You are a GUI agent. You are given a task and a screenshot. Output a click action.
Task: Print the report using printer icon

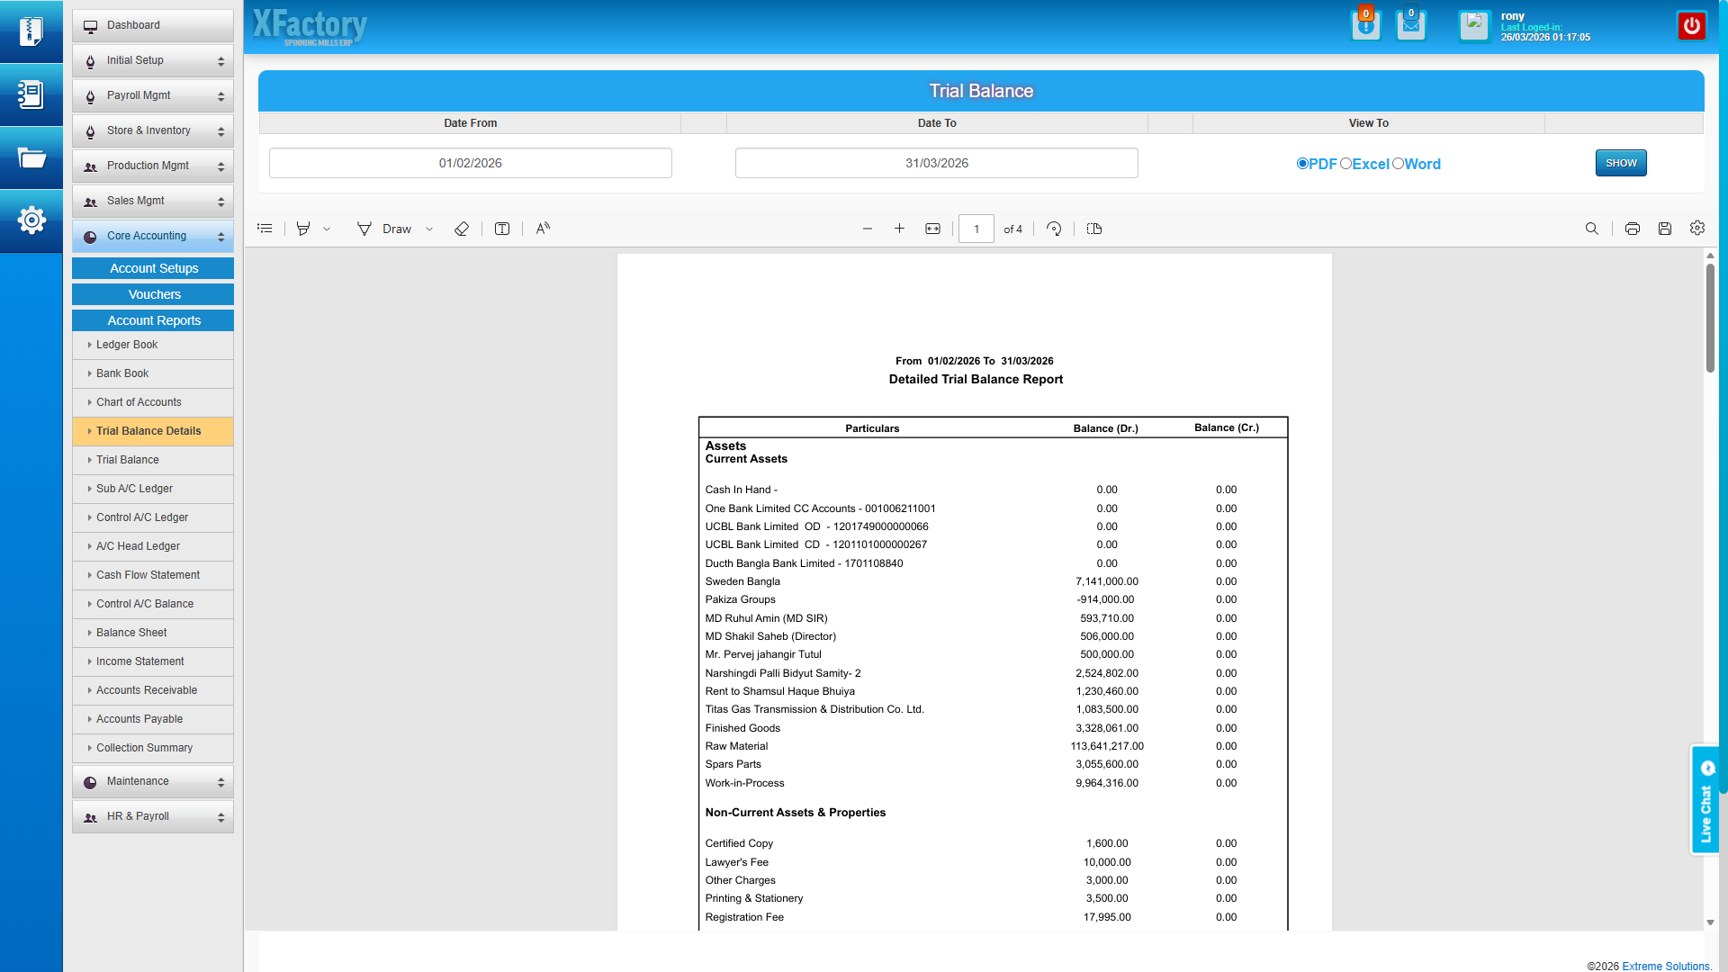[1632, 229]
